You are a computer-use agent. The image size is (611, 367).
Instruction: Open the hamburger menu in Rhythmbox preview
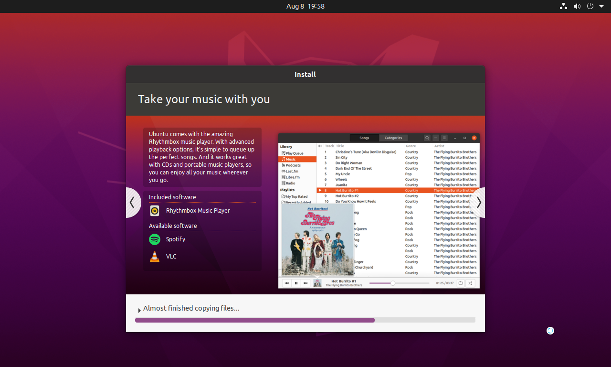tap(444, 138)
